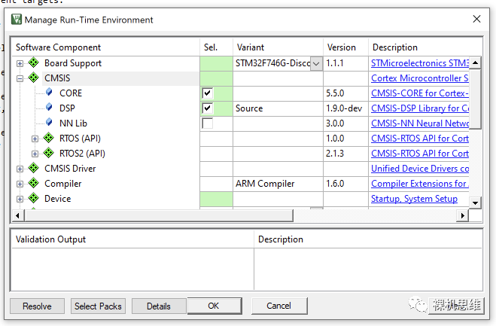
Task: Click the Select Packs button
Action: [x=98, y=306]
